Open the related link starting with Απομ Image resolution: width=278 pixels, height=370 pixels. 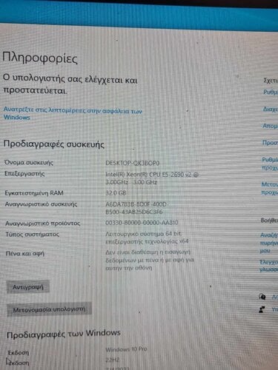[270, 126]
